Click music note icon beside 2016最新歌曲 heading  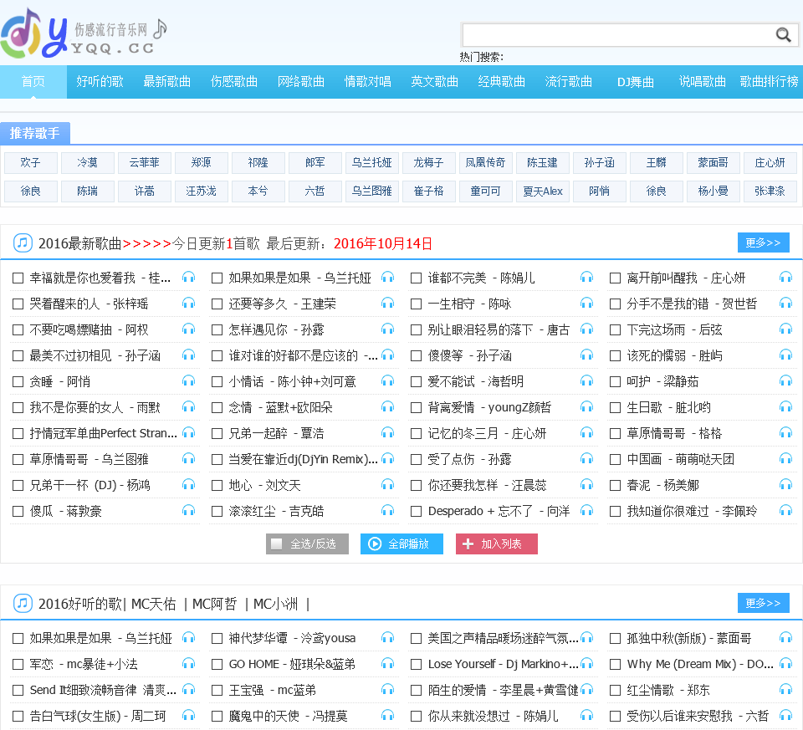pyautogui.click(x=23, y=243)
